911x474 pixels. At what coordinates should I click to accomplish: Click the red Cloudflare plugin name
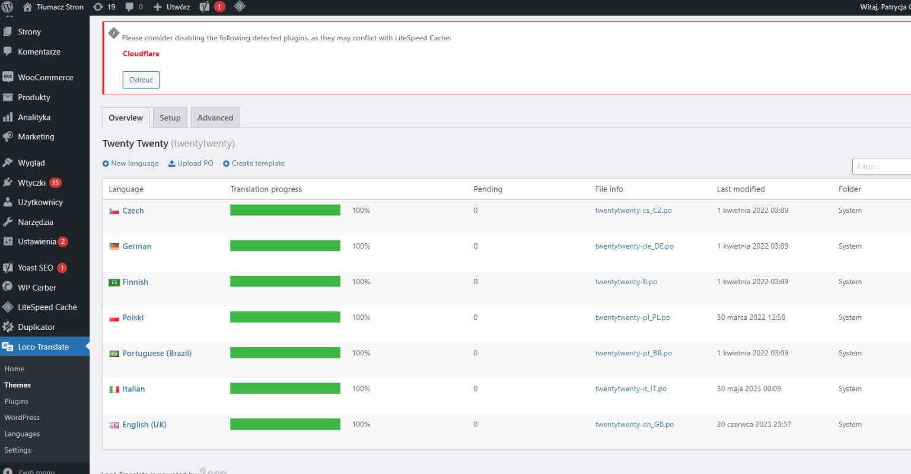click(x=141, y=53)
